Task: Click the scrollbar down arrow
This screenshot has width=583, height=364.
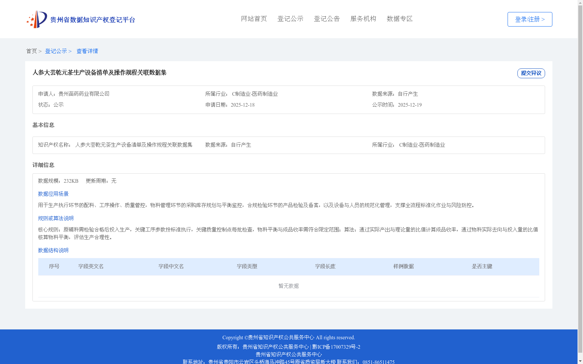Action: 580,361
